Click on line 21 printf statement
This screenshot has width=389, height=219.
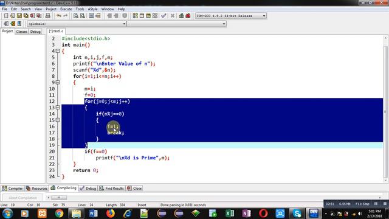[133, 158]
